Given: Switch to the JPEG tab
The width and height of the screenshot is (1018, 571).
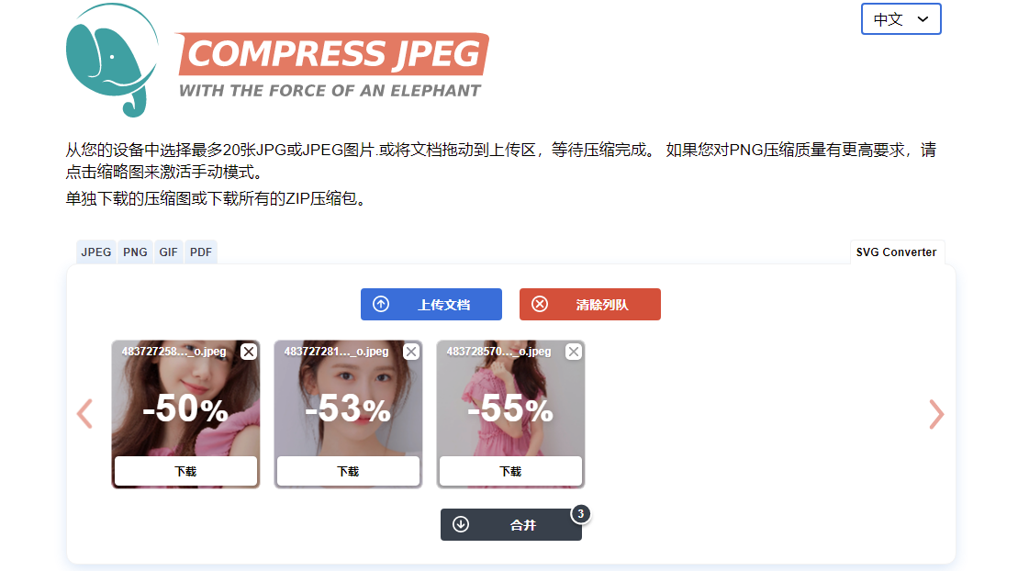Looking at the screenshot, I should (96, 252).
